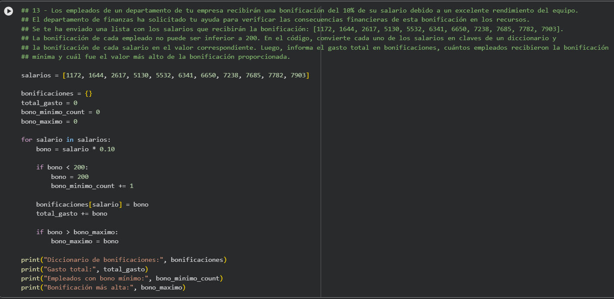Click the total_gasto = 0 line

click(x=49, y=103)
